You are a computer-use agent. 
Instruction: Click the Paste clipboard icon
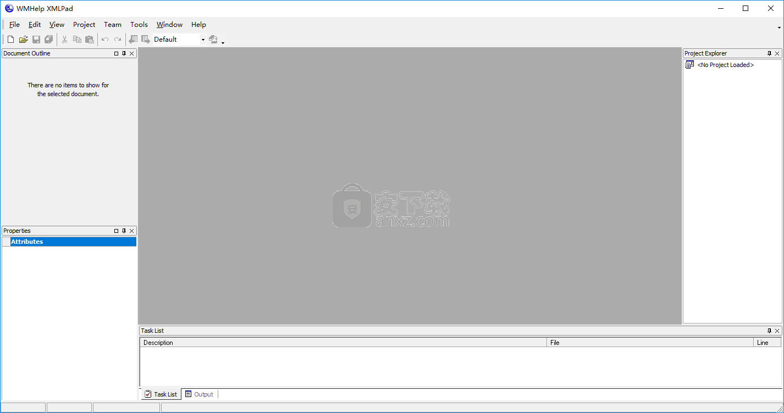tap(90, 40)
